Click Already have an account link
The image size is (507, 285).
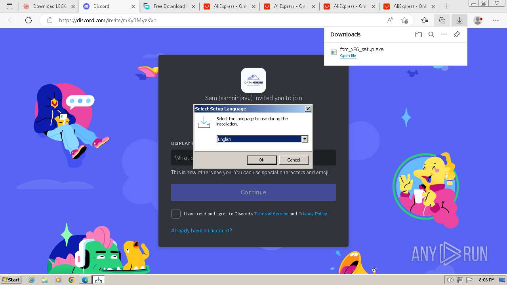202,230
